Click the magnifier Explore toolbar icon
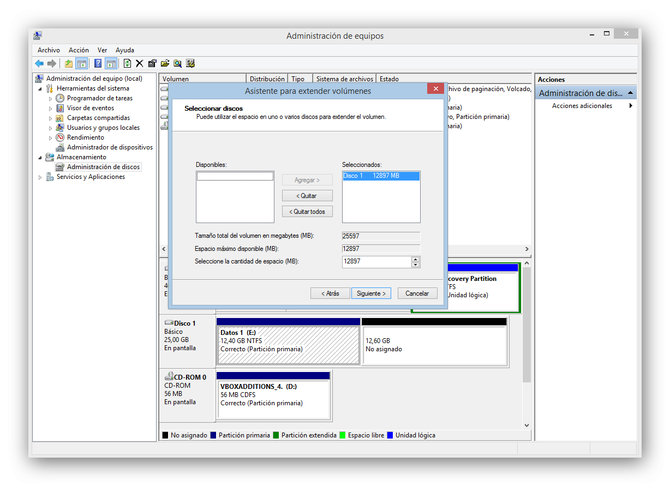This screenshot has width=670, height=486. tap(177, 63)
